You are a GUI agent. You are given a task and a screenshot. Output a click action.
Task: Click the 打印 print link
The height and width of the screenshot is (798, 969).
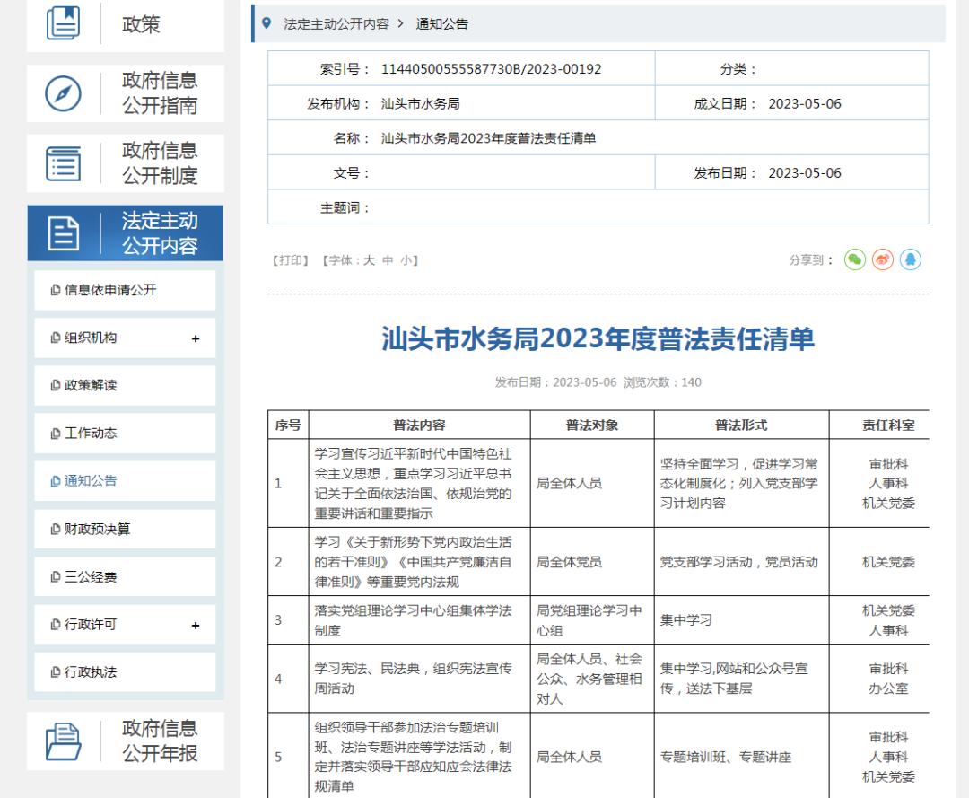pos(288,259)
